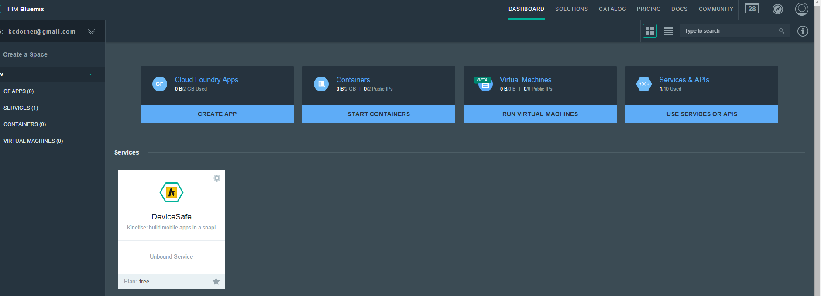The width and height of the screenshot is (821, 296).
Task: Click RUN VIRTUAL MACHINES button
Action: tap(540, 114)
